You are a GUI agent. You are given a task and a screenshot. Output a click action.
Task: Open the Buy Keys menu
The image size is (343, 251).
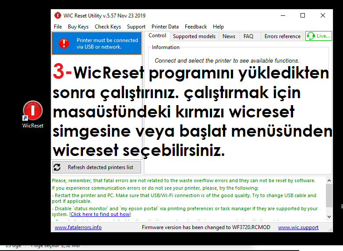[78, 27]
